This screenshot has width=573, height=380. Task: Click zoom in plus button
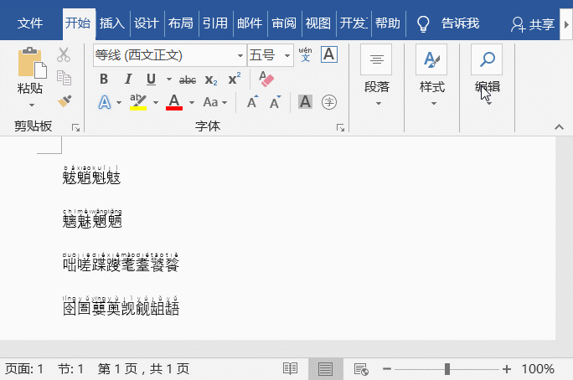click(x=507, y=369)
